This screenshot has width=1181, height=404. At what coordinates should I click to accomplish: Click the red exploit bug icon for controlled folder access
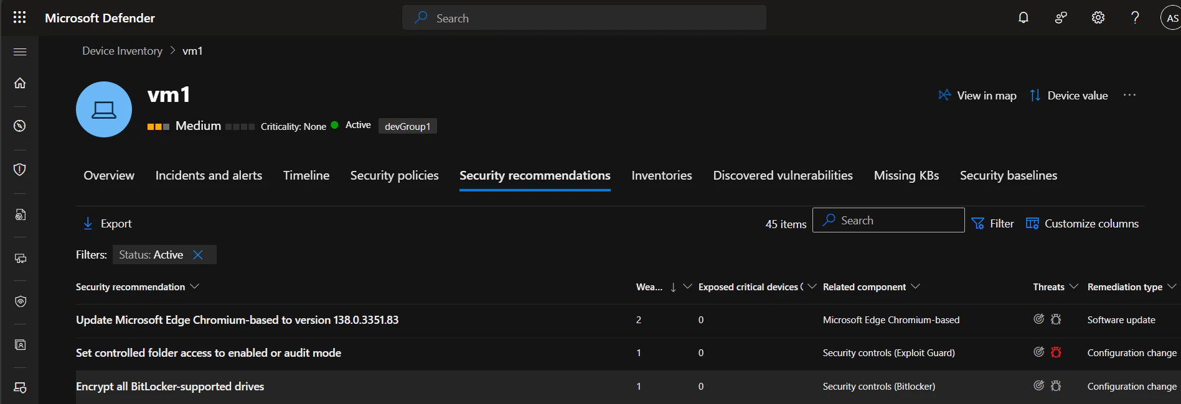click(1056, 352)
